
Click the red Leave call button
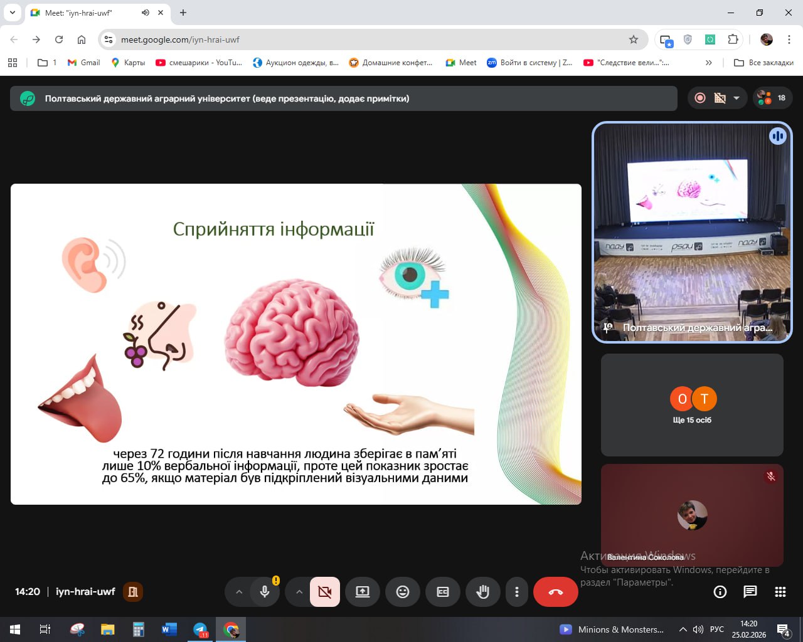pos(555,592)
